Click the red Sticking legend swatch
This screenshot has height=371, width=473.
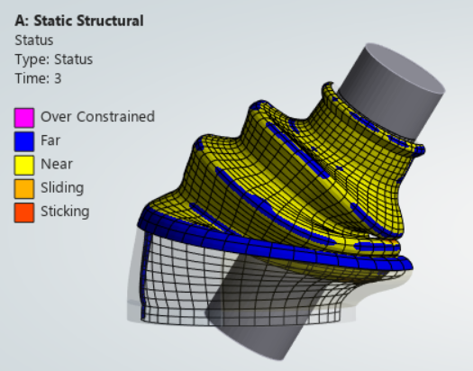point(24,213)
